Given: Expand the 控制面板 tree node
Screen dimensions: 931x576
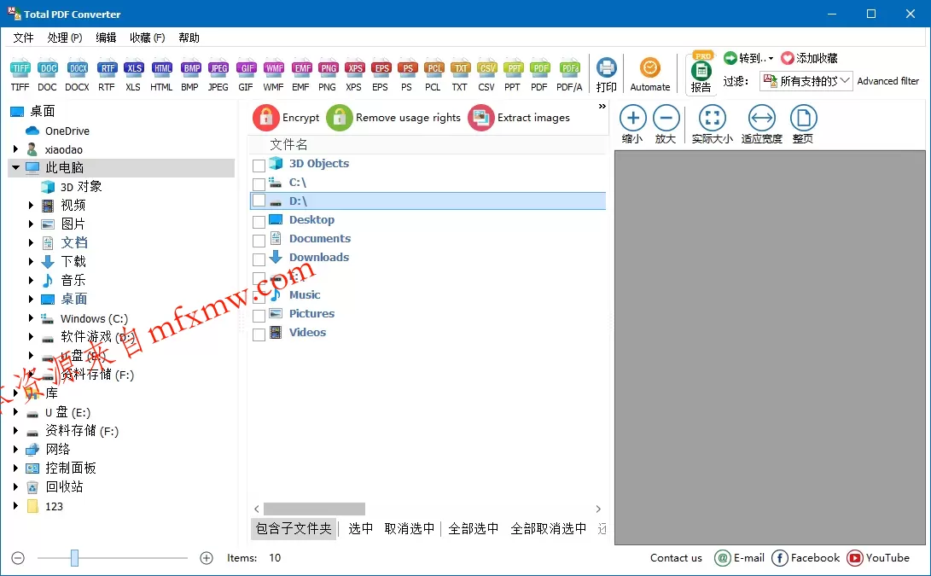Looking at the screenshot, I should (x=16, y=468).
